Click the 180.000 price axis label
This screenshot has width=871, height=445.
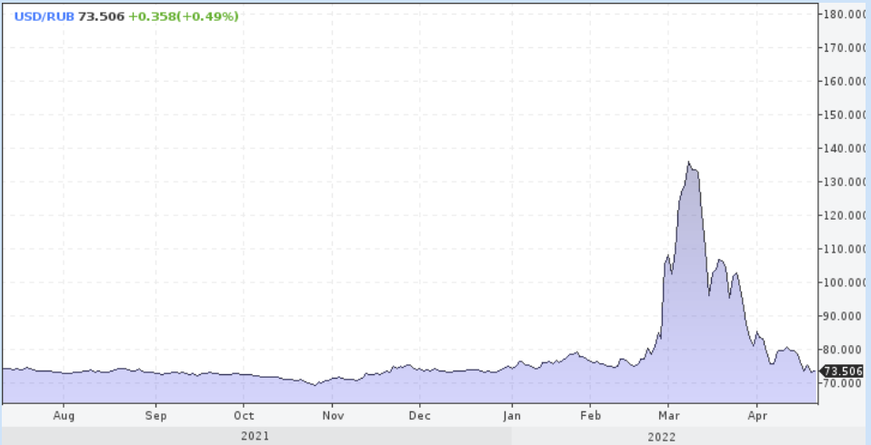(x=845, y=15)
